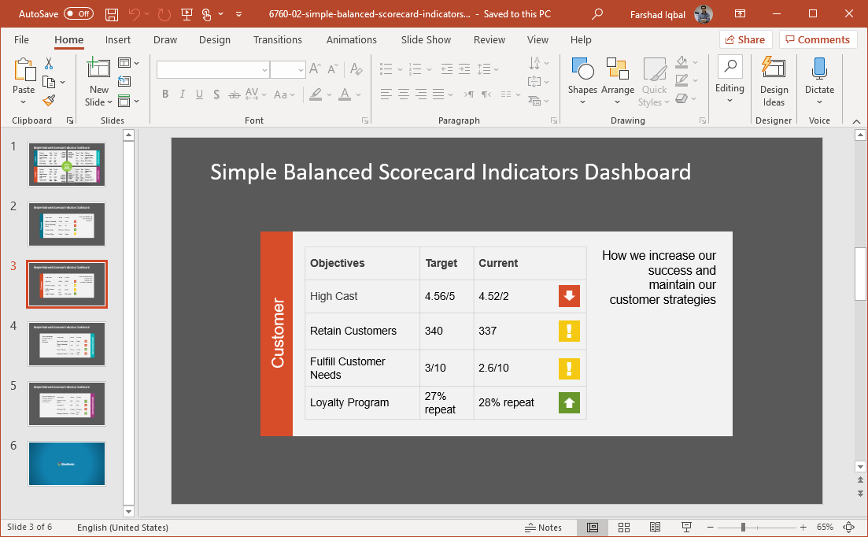
Task: Open Design Ideas pane
Action: pyautogui.click(x=774, y=82)
